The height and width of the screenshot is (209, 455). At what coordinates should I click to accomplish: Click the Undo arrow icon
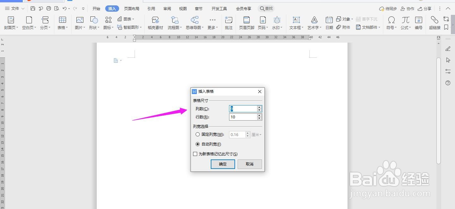point(64,9)
